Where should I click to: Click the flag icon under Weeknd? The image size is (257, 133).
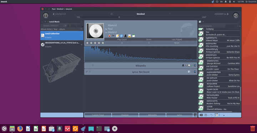[x=114, y=36]
